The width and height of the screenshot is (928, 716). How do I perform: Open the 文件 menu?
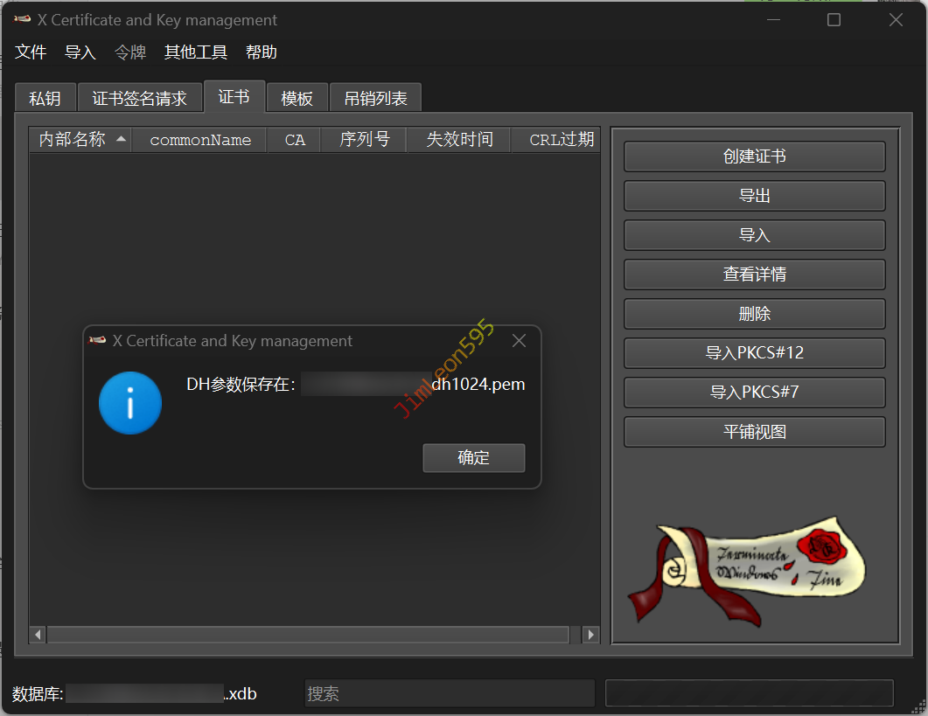[x=31, y=52]
